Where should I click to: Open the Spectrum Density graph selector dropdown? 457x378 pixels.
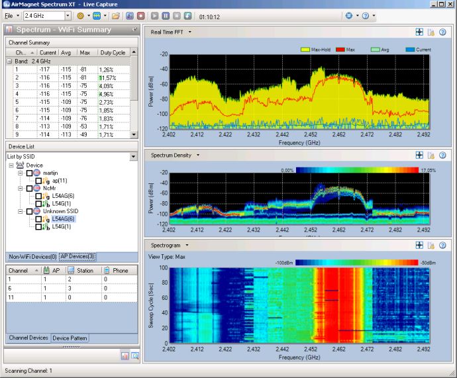pyautogui.click(x=198, y=155)
